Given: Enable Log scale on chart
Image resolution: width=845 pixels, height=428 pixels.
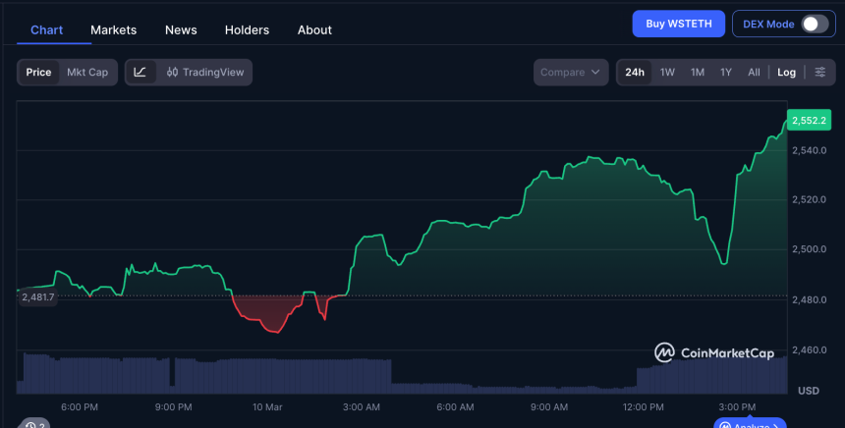Looking at the screenshot, I should [x=786, y=72].
